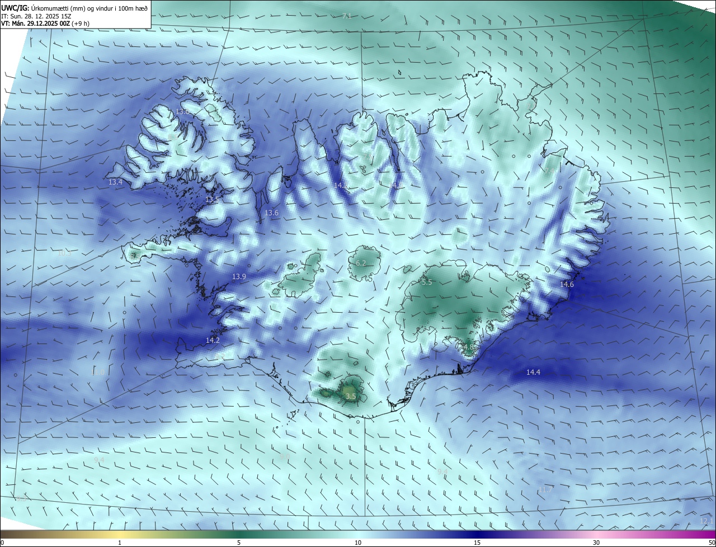Click the 7.1 value at the map's top edge
The height and width of the screenshot is (547, 716).
(347, 16)
